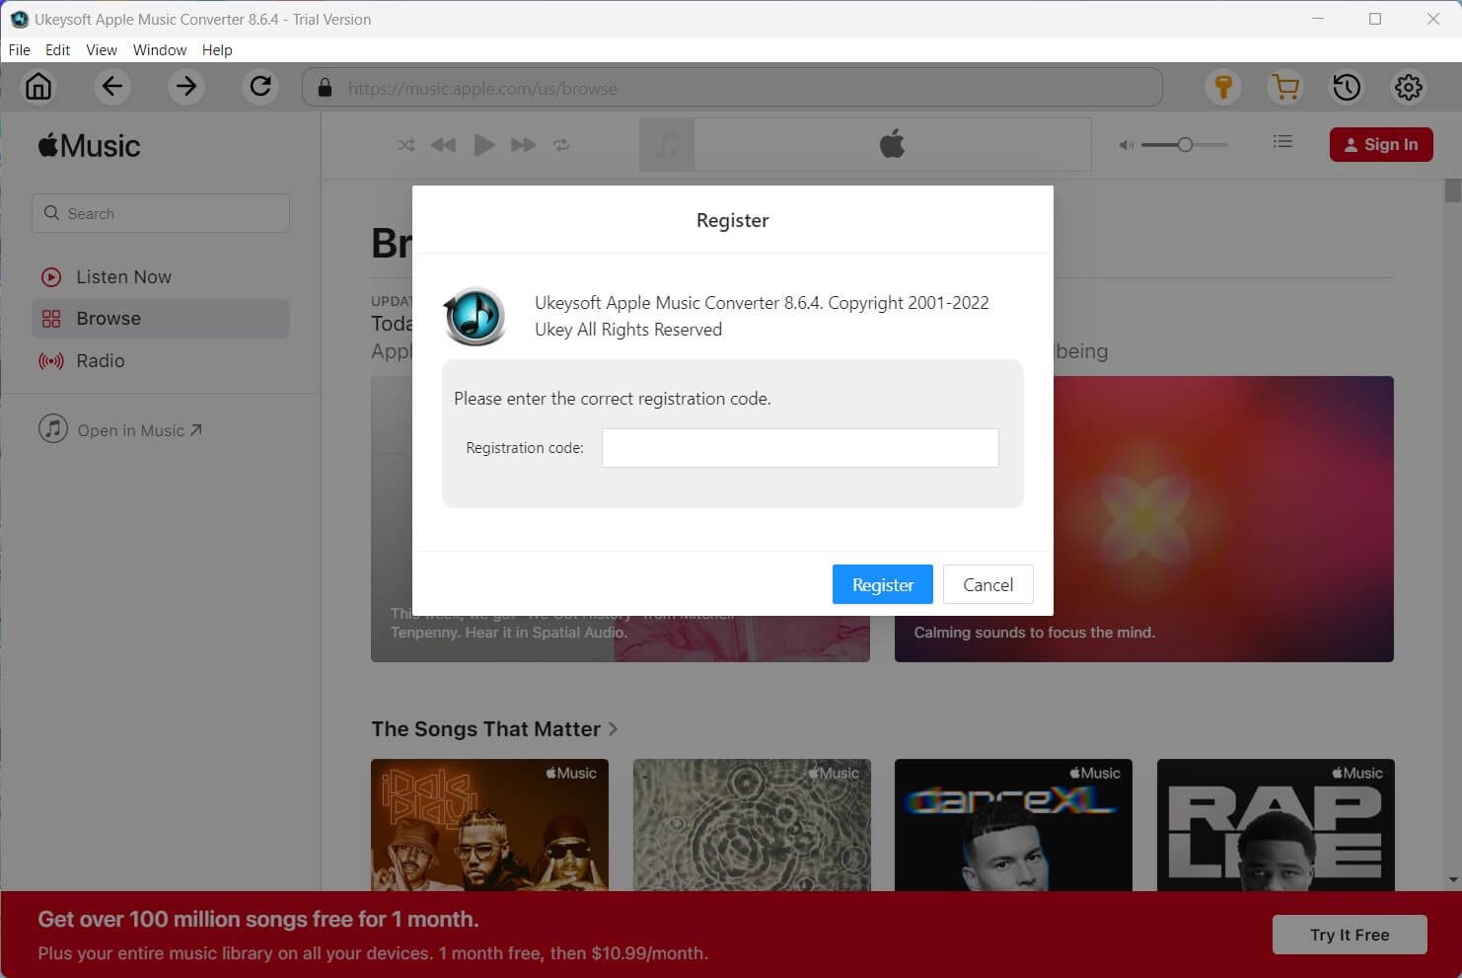Select Browse in the sidebar

(x=161, y=319)
